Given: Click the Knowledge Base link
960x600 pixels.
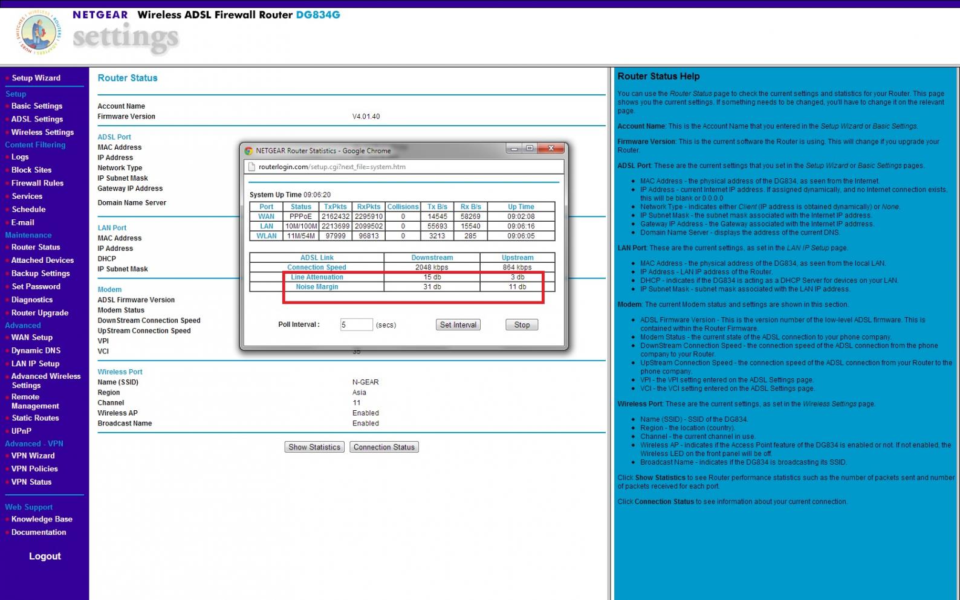Looking at the screenshot, I should pos(42,519).
